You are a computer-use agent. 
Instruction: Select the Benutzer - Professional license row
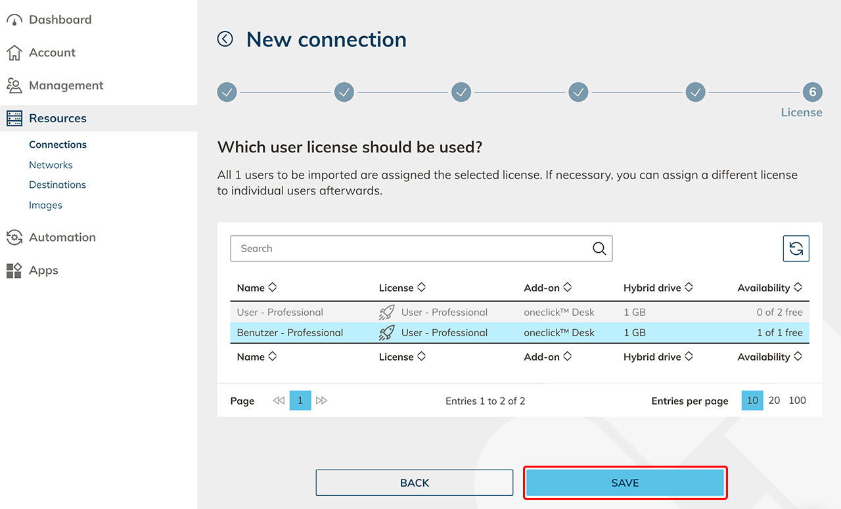[x=290, y=333]
